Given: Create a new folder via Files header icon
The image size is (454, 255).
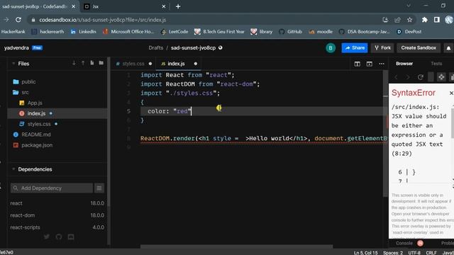Looking at the screenshot, I should [101, 63].
